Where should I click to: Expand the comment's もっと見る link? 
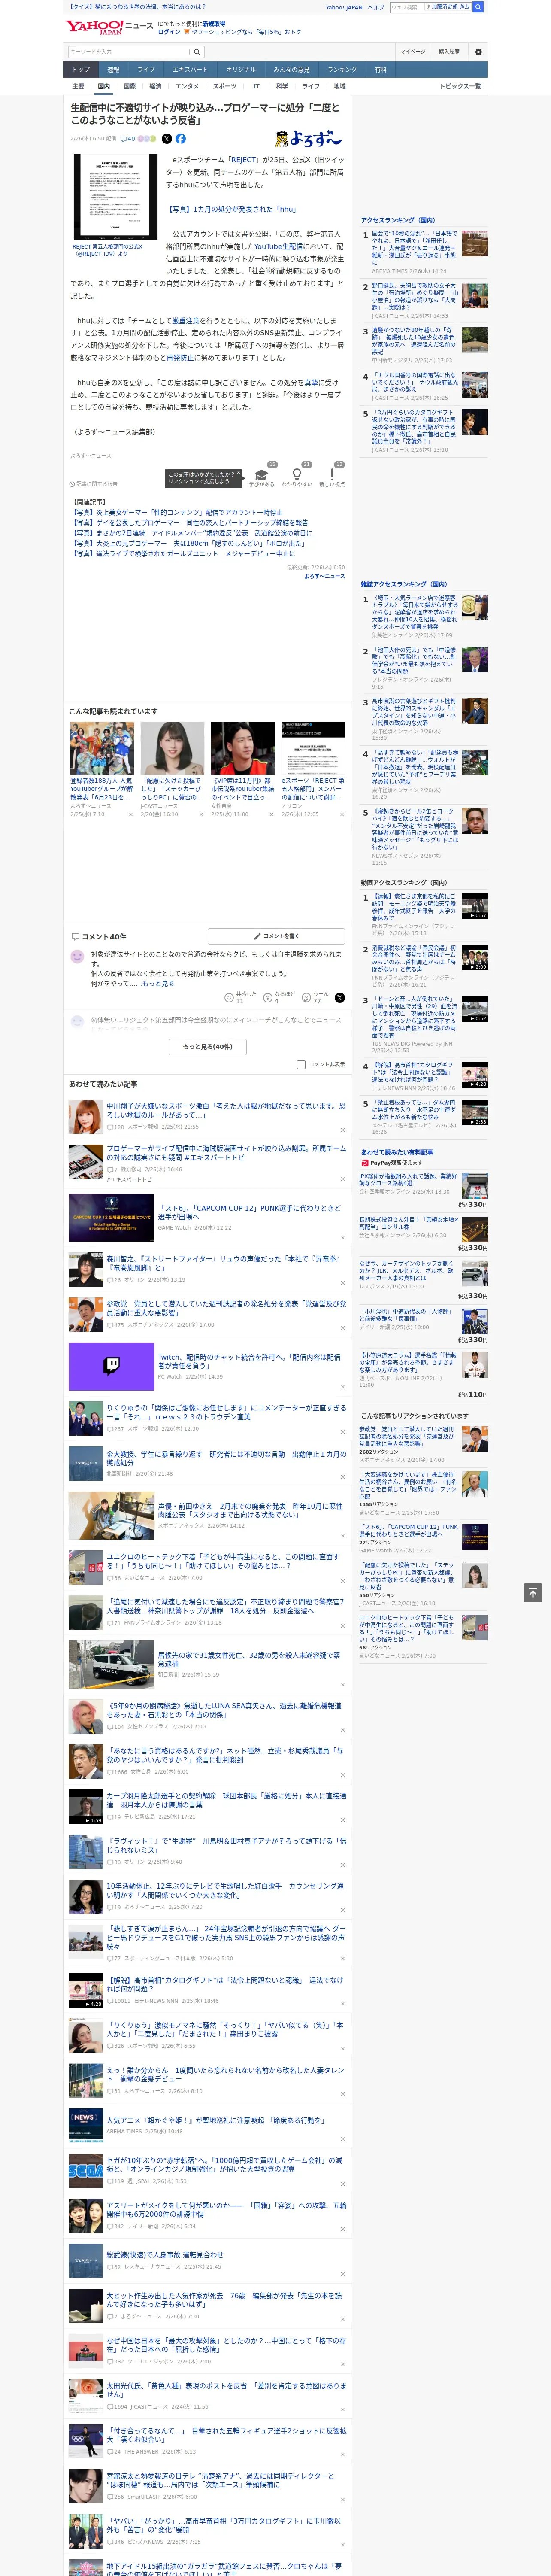(158, 983)
